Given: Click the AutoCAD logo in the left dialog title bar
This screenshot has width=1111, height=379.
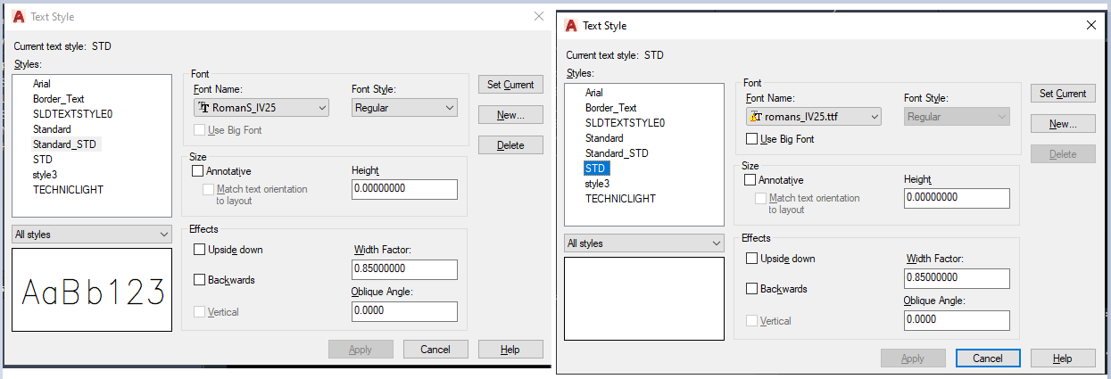Looking at the screenshot, I should (x=17, y=16).
